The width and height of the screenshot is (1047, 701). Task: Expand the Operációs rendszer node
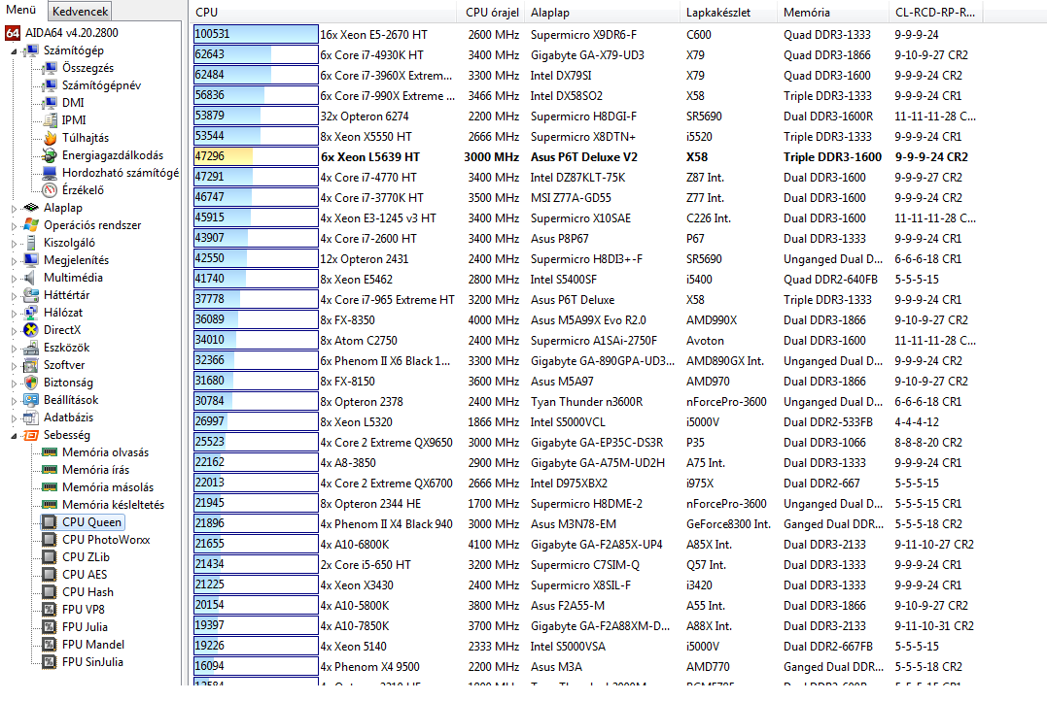[14, 226]
